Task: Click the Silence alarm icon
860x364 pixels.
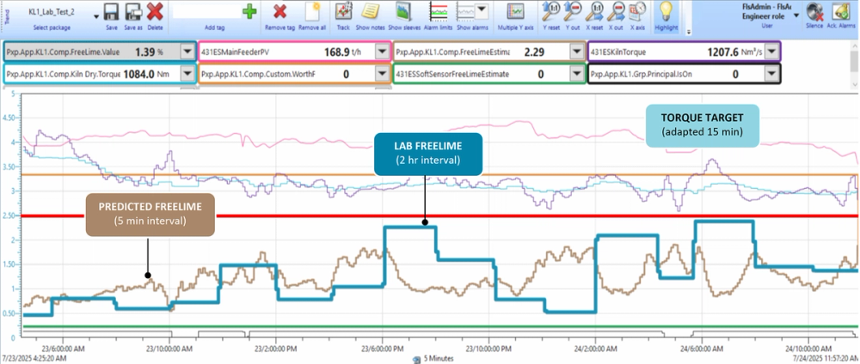Action: pyautogui.click(x=814, y=12)
